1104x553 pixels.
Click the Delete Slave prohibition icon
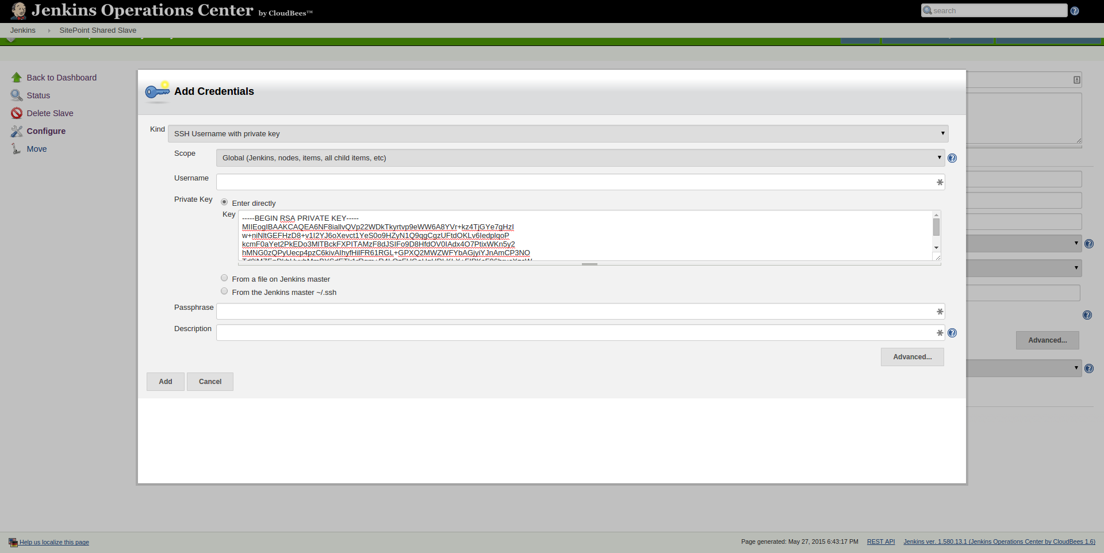pos(17,113)
